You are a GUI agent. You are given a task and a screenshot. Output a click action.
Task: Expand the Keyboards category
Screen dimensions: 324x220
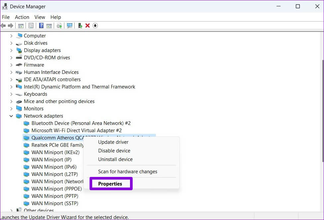pyautogui.click(x=11, y=94)
